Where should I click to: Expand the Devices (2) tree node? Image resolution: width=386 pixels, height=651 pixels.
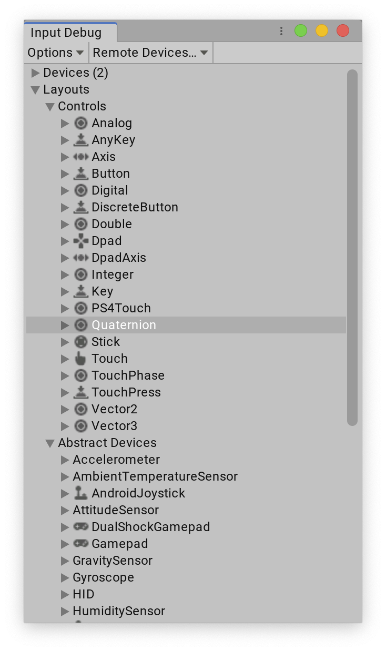coord(34,73)
